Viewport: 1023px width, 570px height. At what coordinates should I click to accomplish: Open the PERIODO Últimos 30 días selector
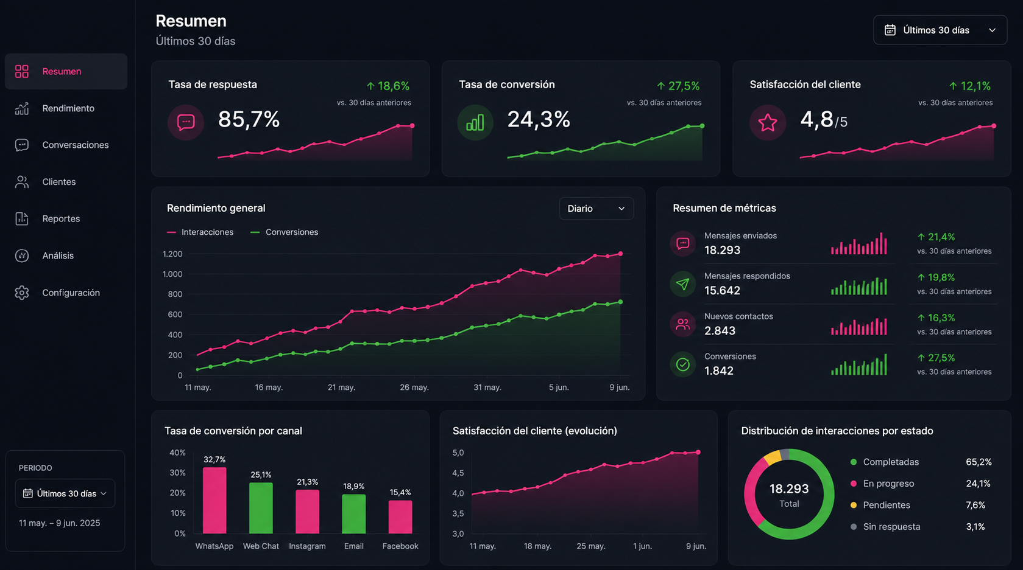(x=65, y=493)
